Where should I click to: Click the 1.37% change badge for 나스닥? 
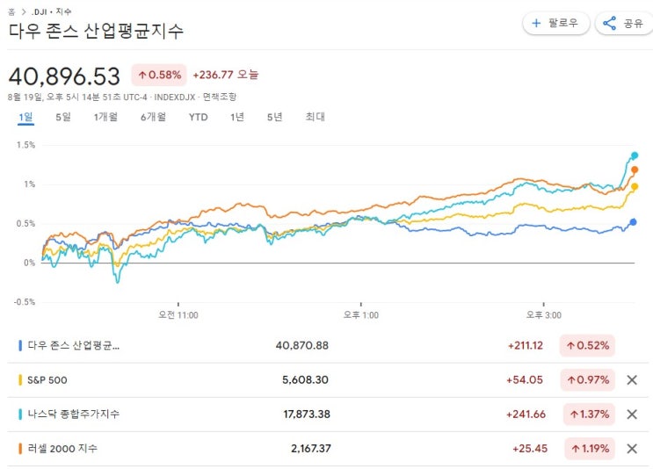pyautogui.click(x=587, y=414)
